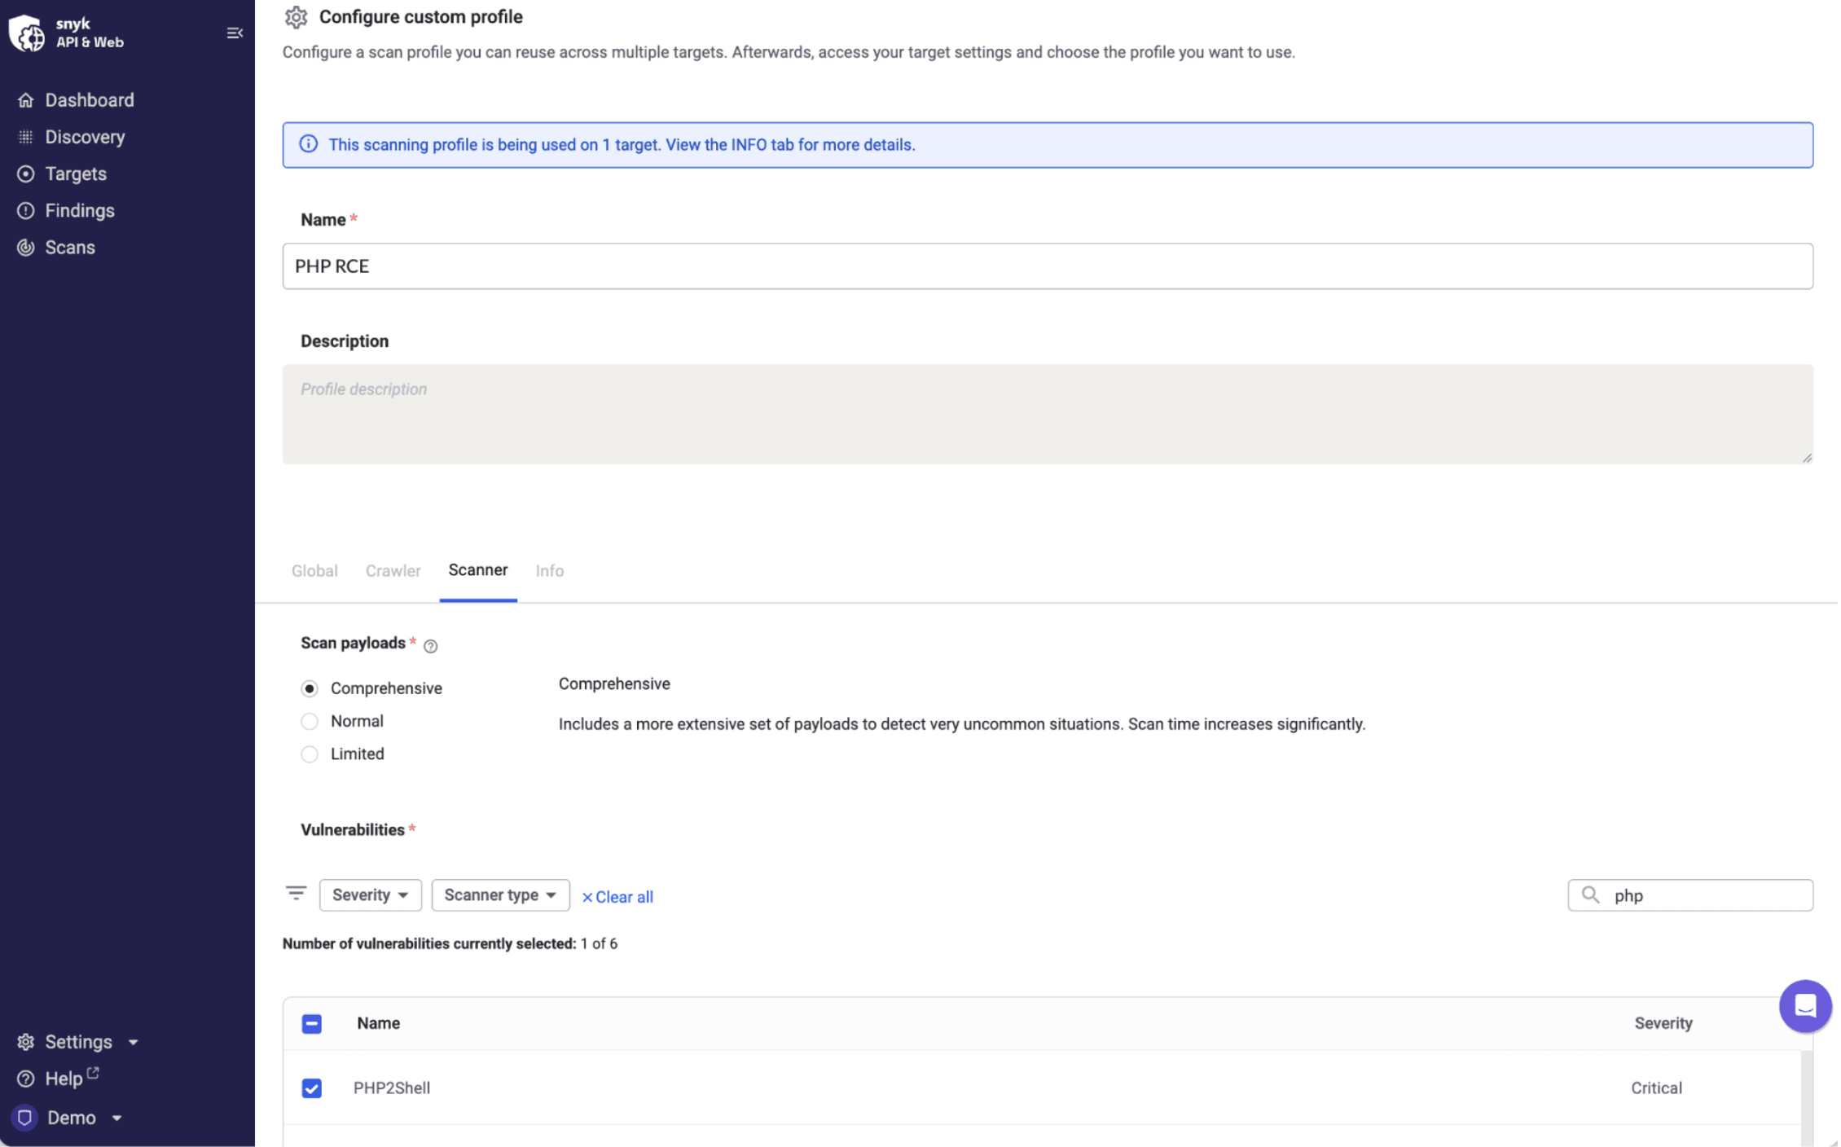
Task: Open the chat support bubble
Action: click(1804, 1006)
